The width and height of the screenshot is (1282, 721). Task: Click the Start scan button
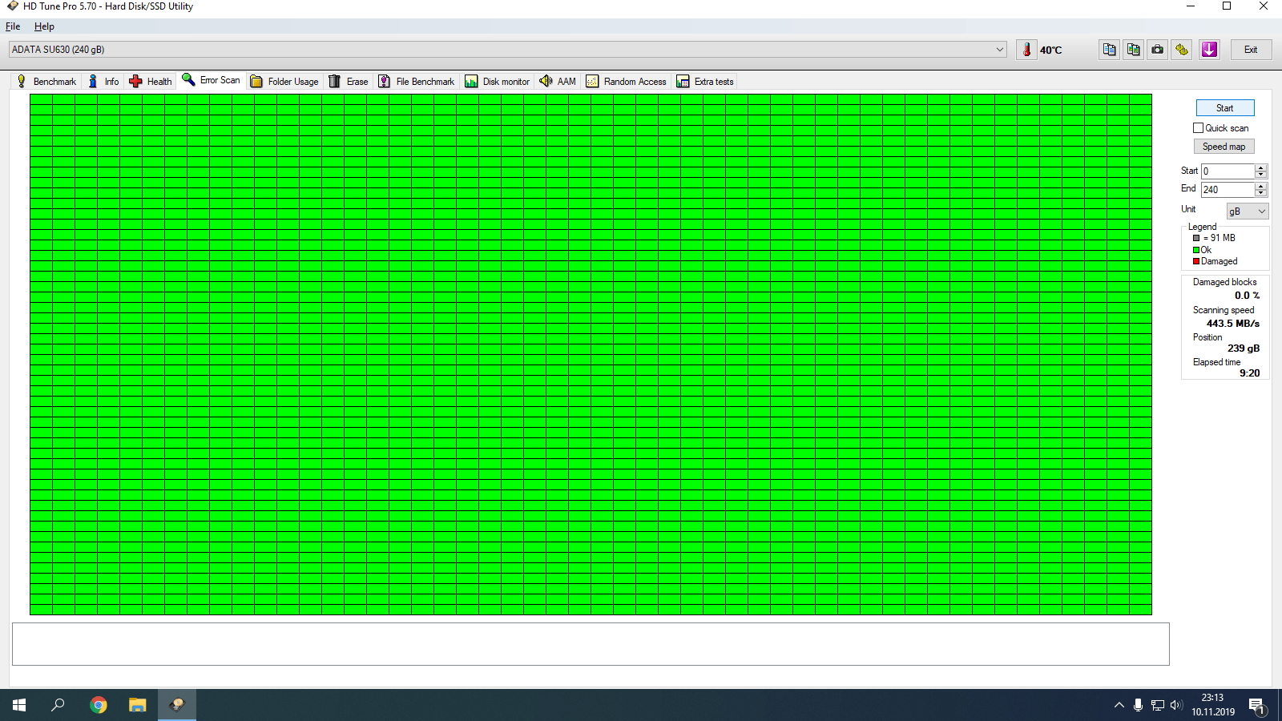pyautogui.click(x=1225, y=108)
